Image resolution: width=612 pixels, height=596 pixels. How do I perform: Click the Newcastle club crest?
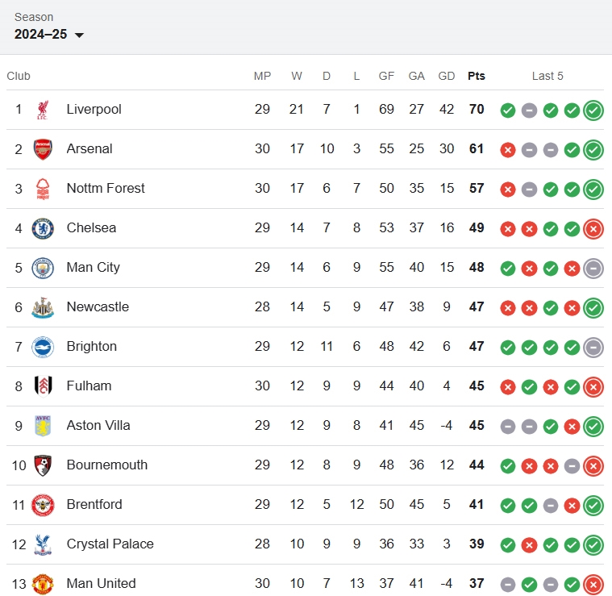click(x=43, y=307)
